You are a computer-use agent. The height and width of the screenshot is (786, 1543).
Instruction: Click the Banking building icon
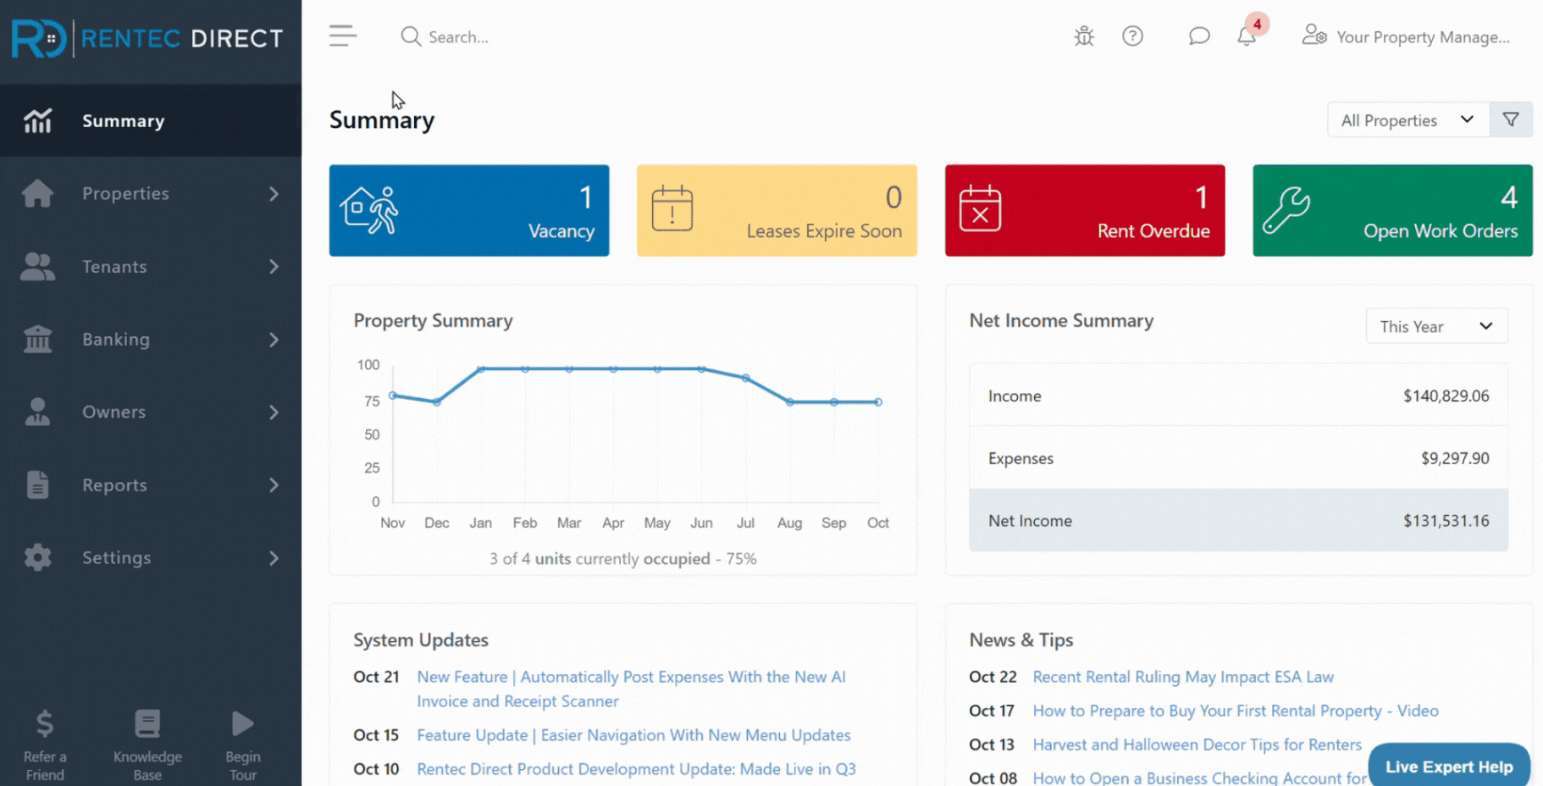pyautogui.click(x=37, y=340)
